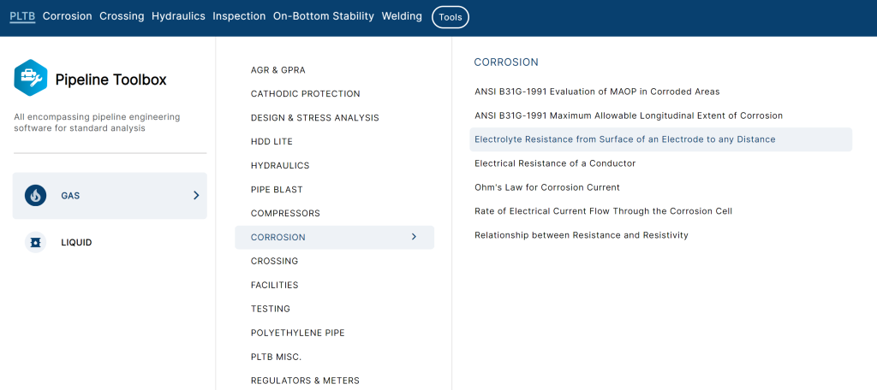Select the CATHODIC PROTECTION category

click(x=306, y=94)
